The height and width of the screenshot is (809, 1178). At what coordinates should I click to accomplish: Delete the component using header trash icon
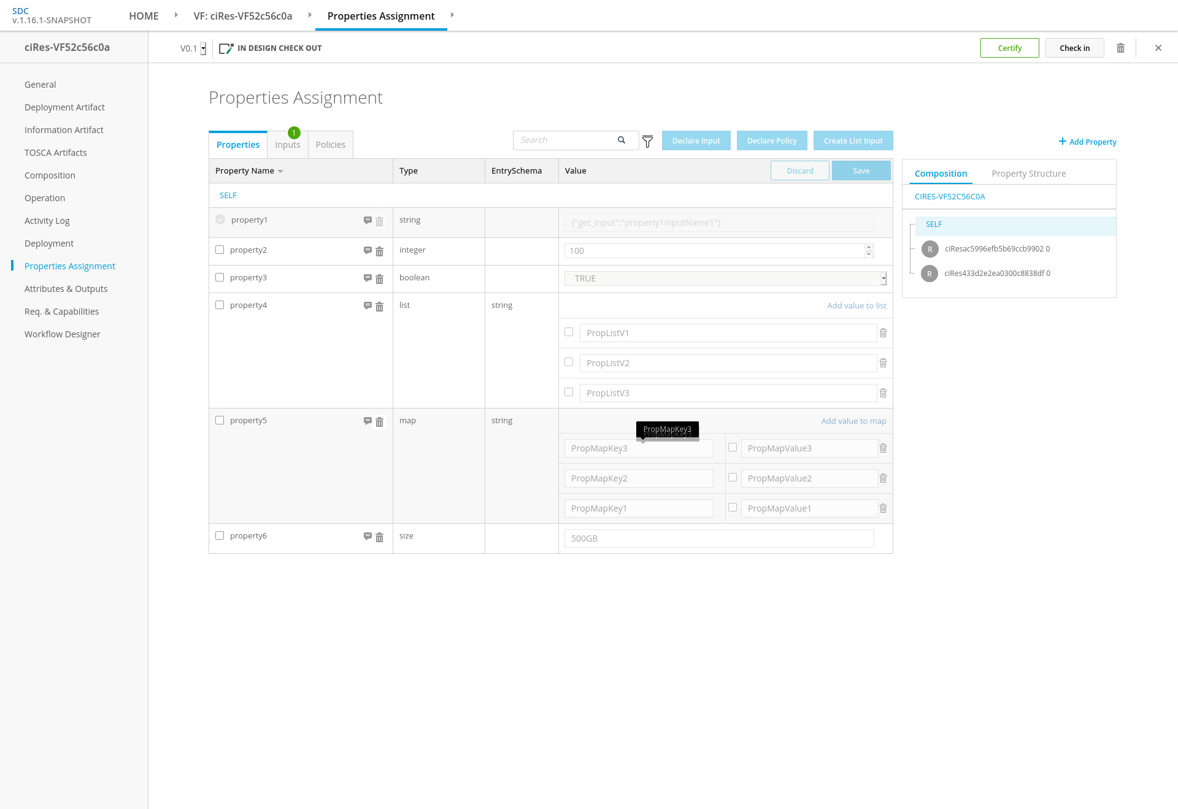pyautogui.click(x=1120, y=48)
